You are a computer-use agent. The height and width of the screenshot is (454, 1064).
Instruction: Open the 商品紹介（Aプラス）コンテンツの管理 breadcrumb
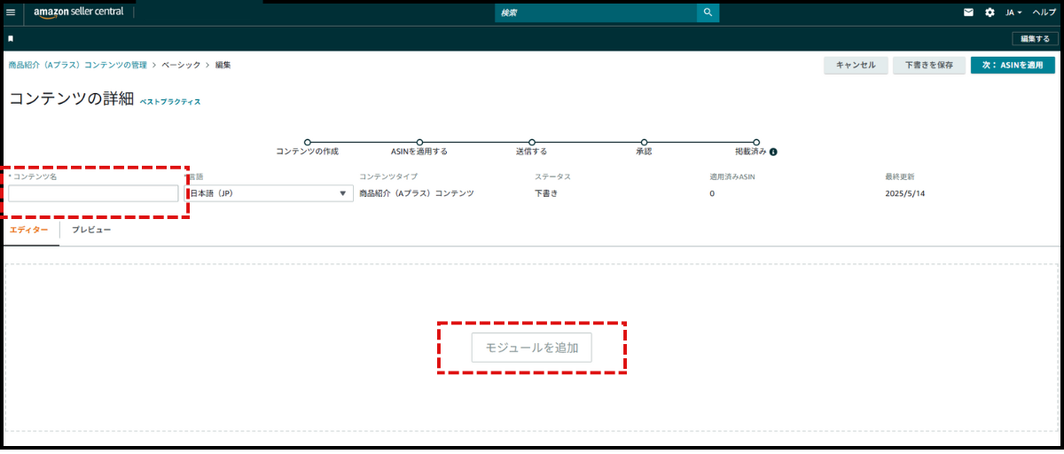pyautogui.click(x=78, y=65)
